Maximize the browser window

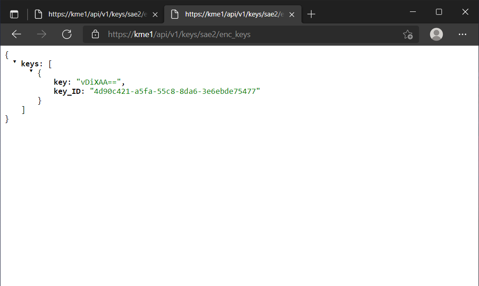pyautogui.click(x=439, y=11)
